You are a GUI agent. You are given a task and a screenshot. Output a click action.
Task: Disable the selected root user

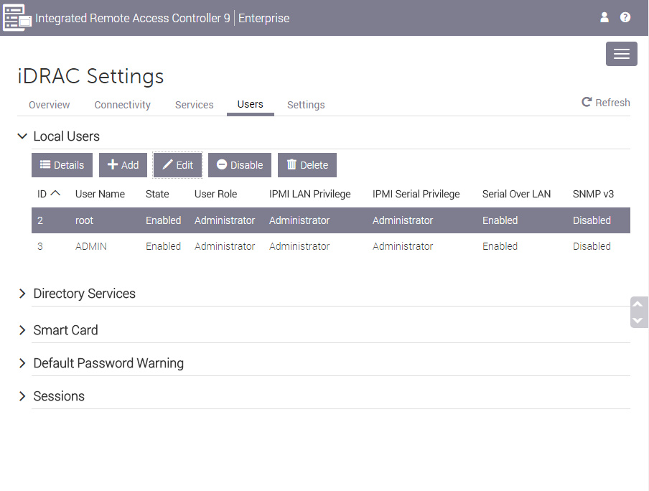tap(240, 165)
